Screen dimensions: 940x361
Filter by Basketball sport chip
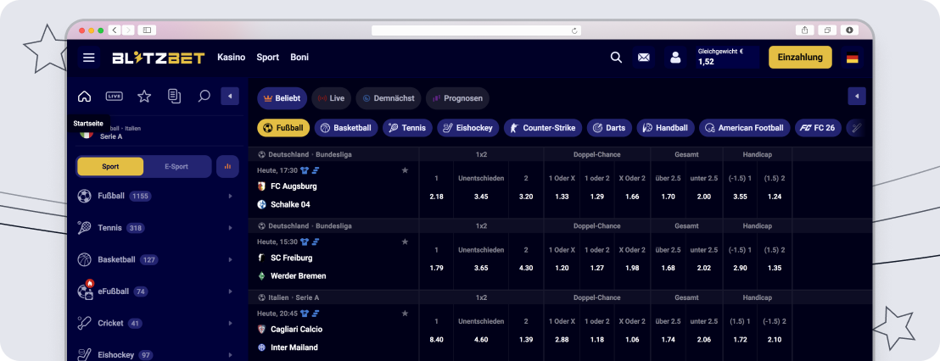[346, 127]
